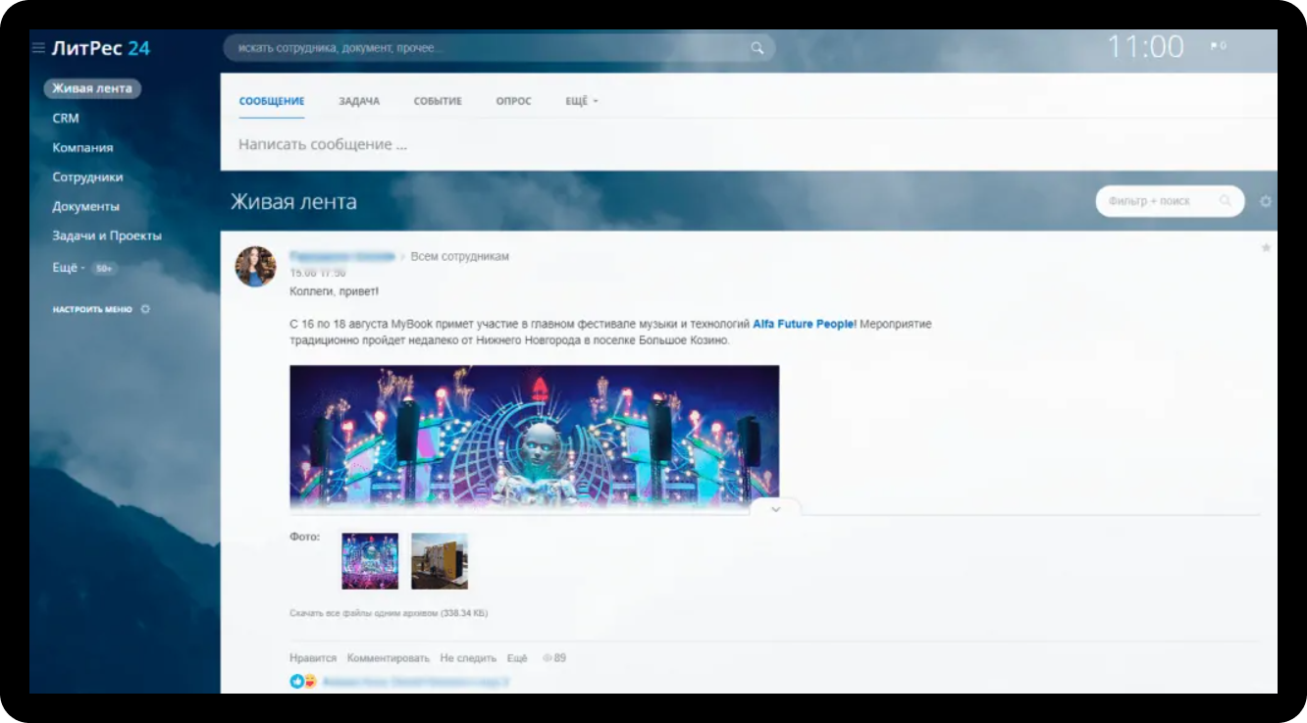The image size is (1307, 723).
Task: Like the post via Нравится
Action: [313, 658]
